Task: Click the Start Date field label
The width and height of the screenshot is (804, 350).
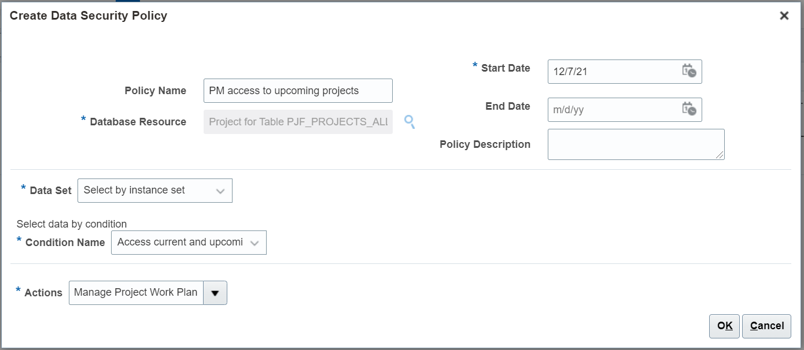Action: [x=506, y=68]
